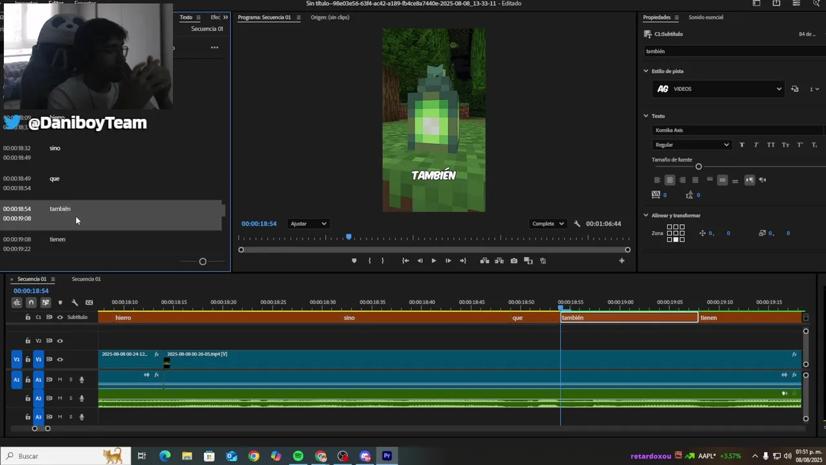Image resolution: width=826 pixels, height=465 pixels.
Task: Go to Out point button
Action: [x=463, y=261]
